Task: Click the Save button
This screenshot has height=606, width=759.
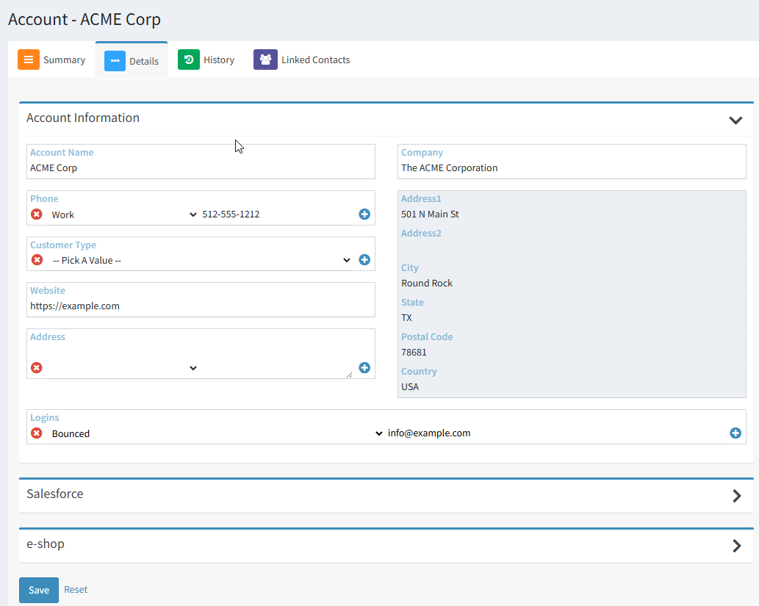Action: 39,590
